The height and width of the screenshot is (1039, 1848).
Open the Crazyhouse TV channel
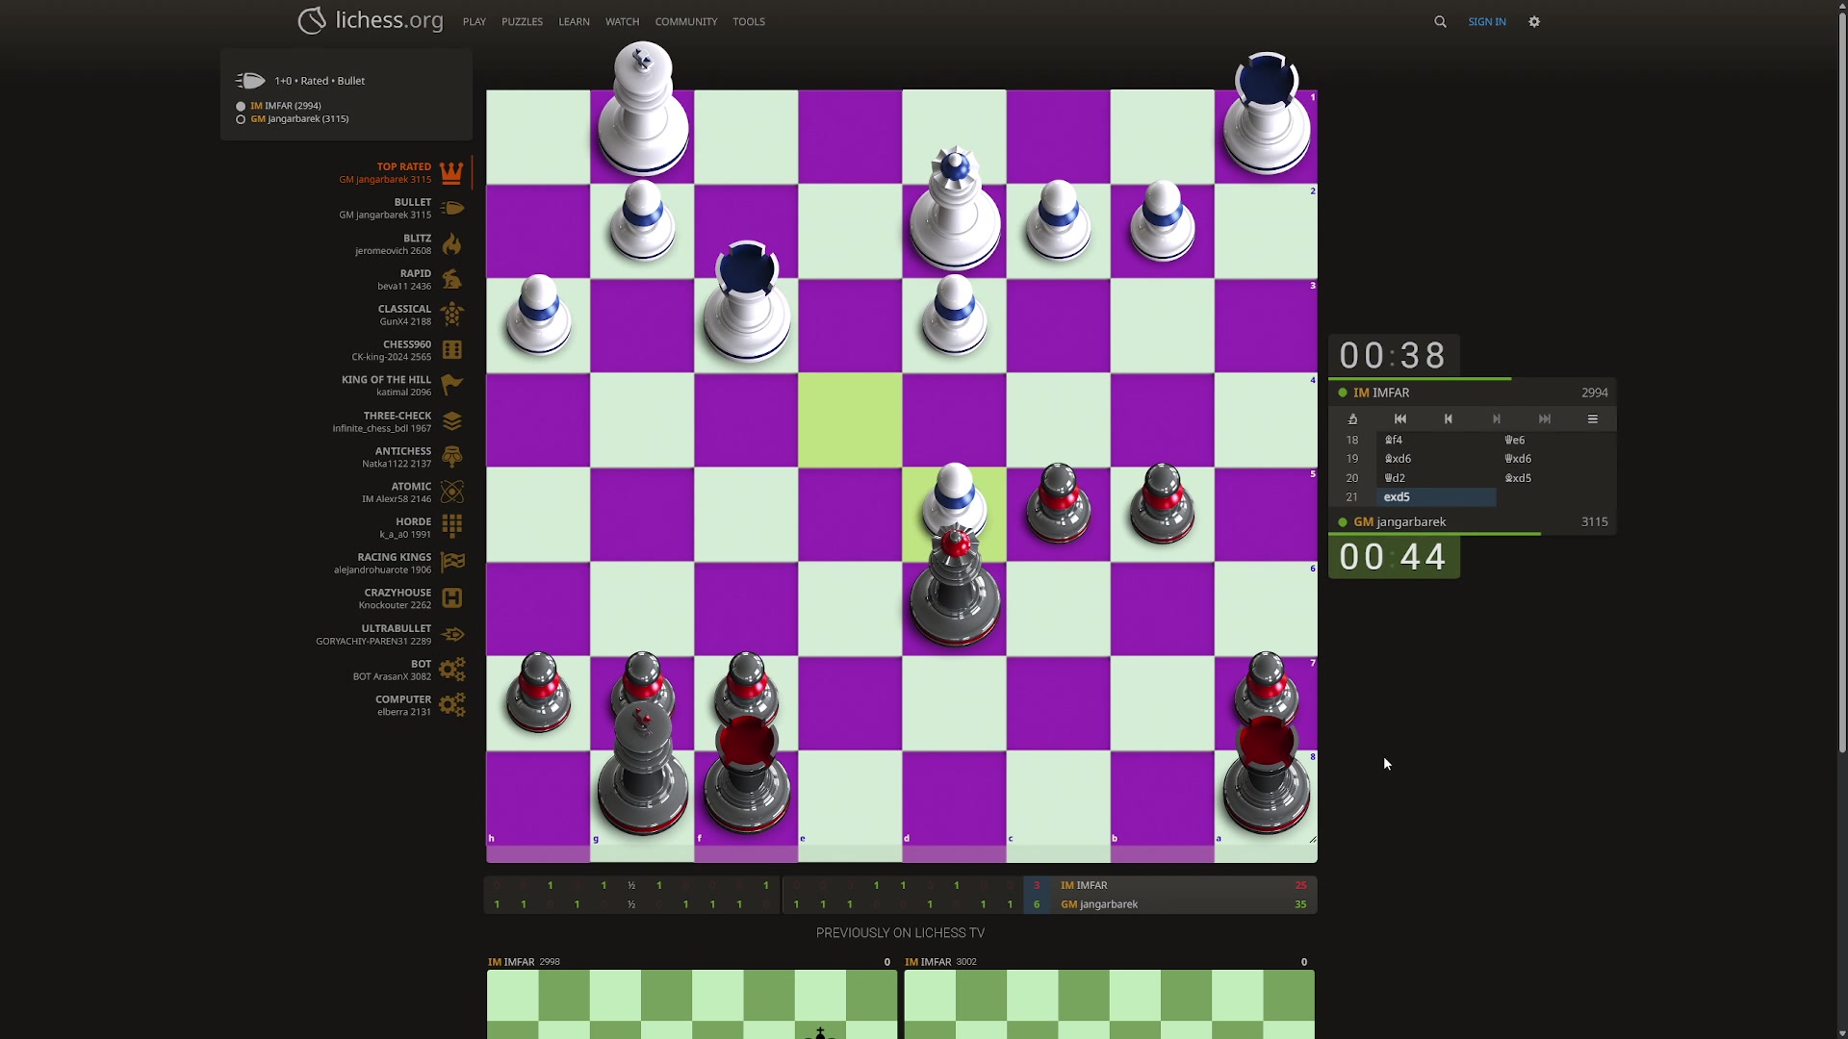coord(451,598)
